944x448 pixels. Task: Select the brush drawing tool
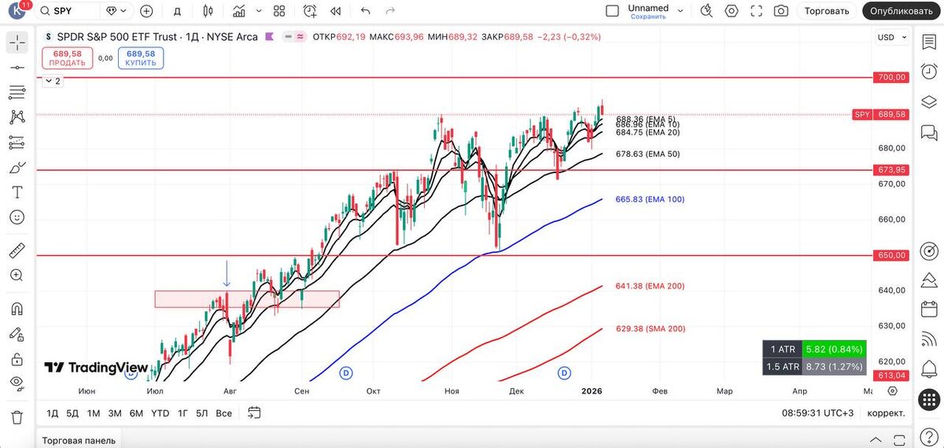[17, 167]
